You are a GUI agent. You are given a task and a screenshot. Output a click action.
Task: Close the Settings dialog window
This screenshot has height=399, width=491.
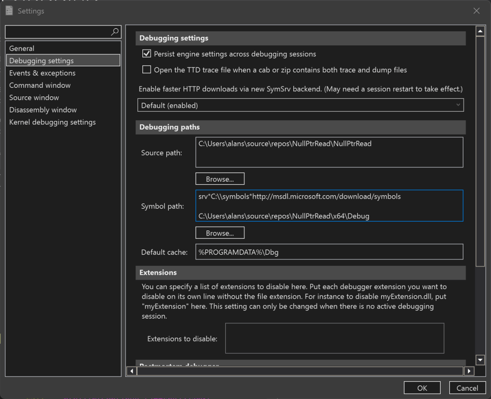pos(476,11)
